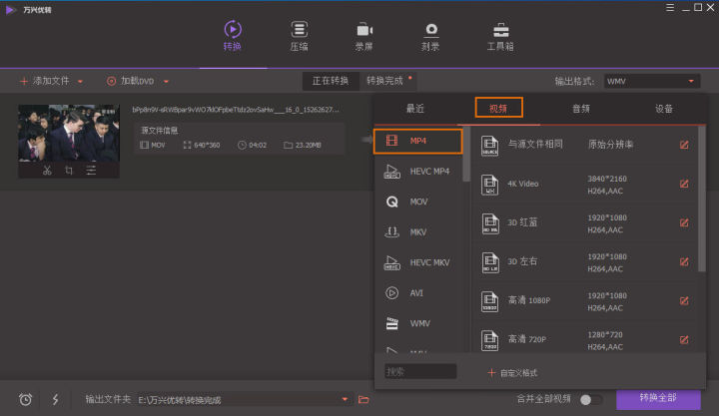Open the 输出格式 WMV dropdown
719x416 pixels.
click(651, 81)
